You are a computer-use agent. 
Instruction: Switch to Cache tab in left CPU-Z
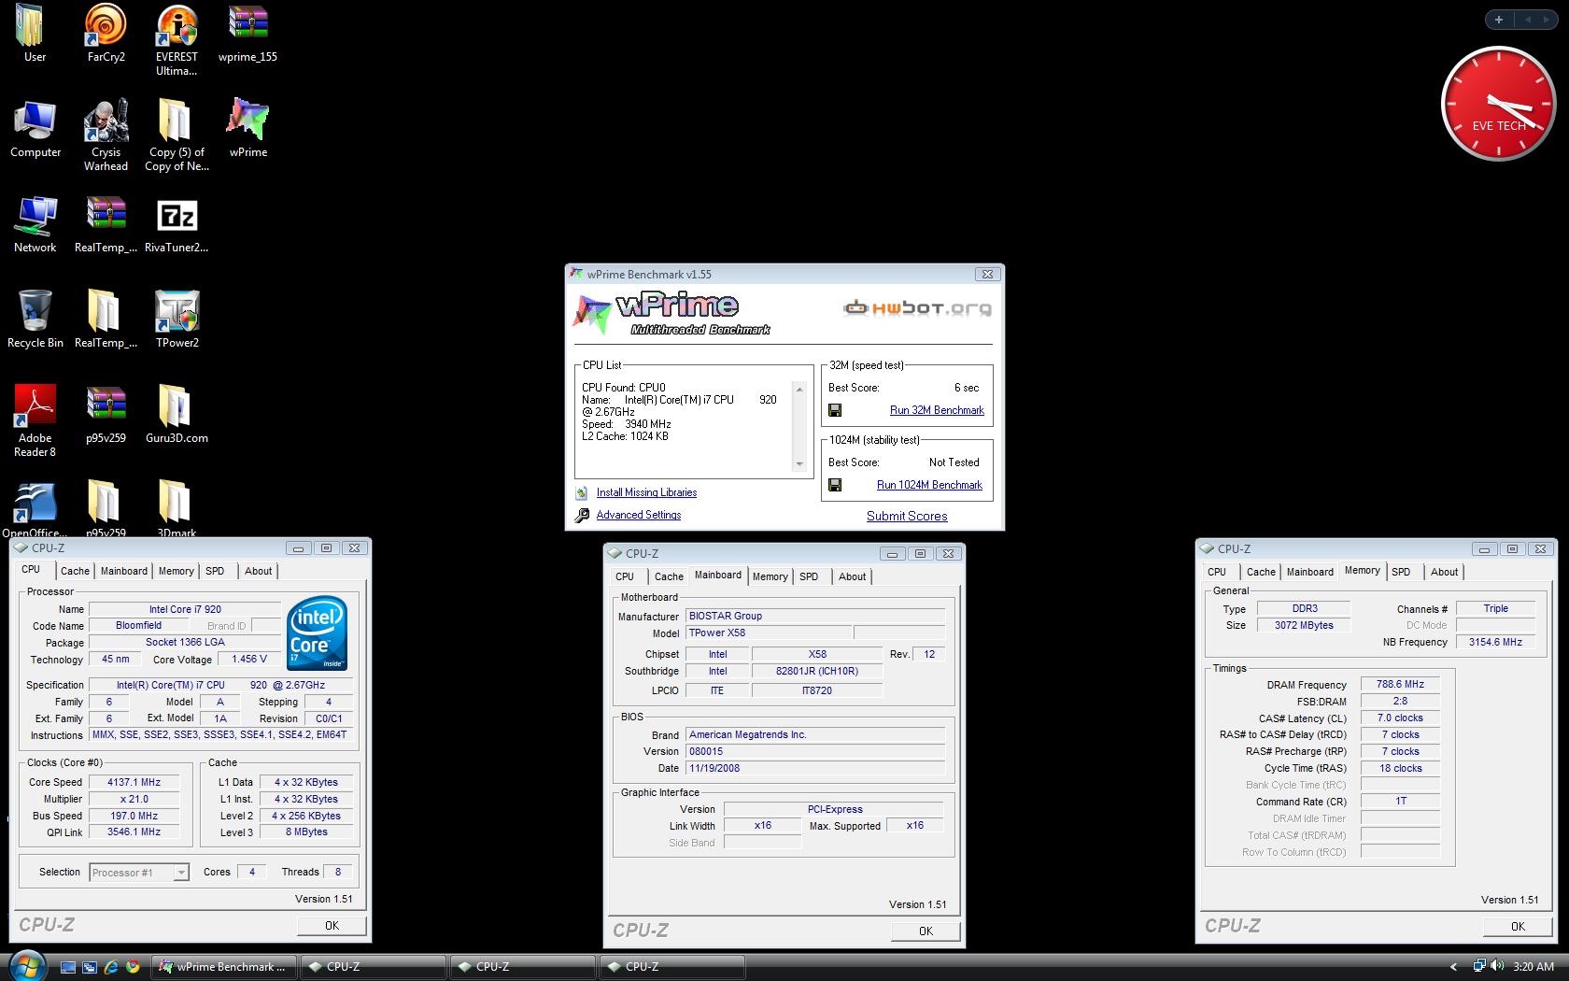tap(75, 571)
